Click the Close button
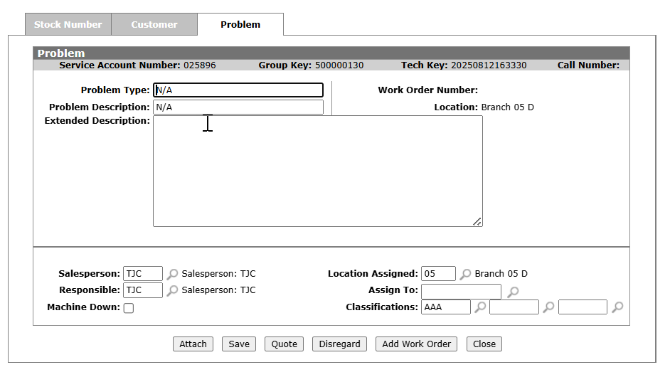 tap(484, 344)
